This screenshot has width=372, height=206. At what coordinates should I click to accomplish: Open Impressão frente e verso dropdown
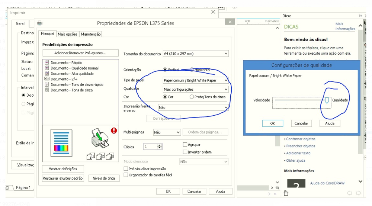click(x=193, y=107)
